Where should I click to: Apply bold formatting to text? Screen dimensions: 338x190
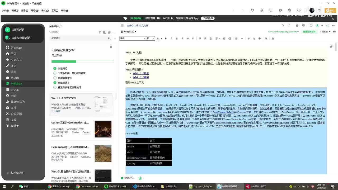[x=166, y=38]
